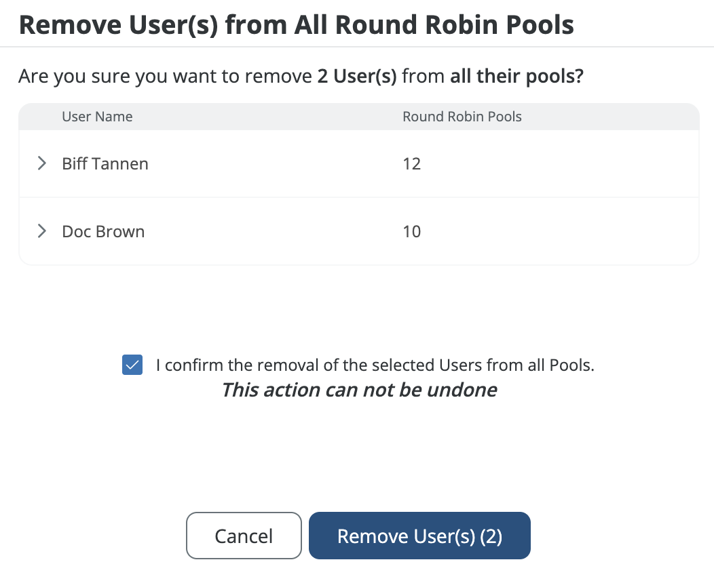Expand the Doc Brown row chevron
The width and height of the screenshot is (714, 581).
42,231
